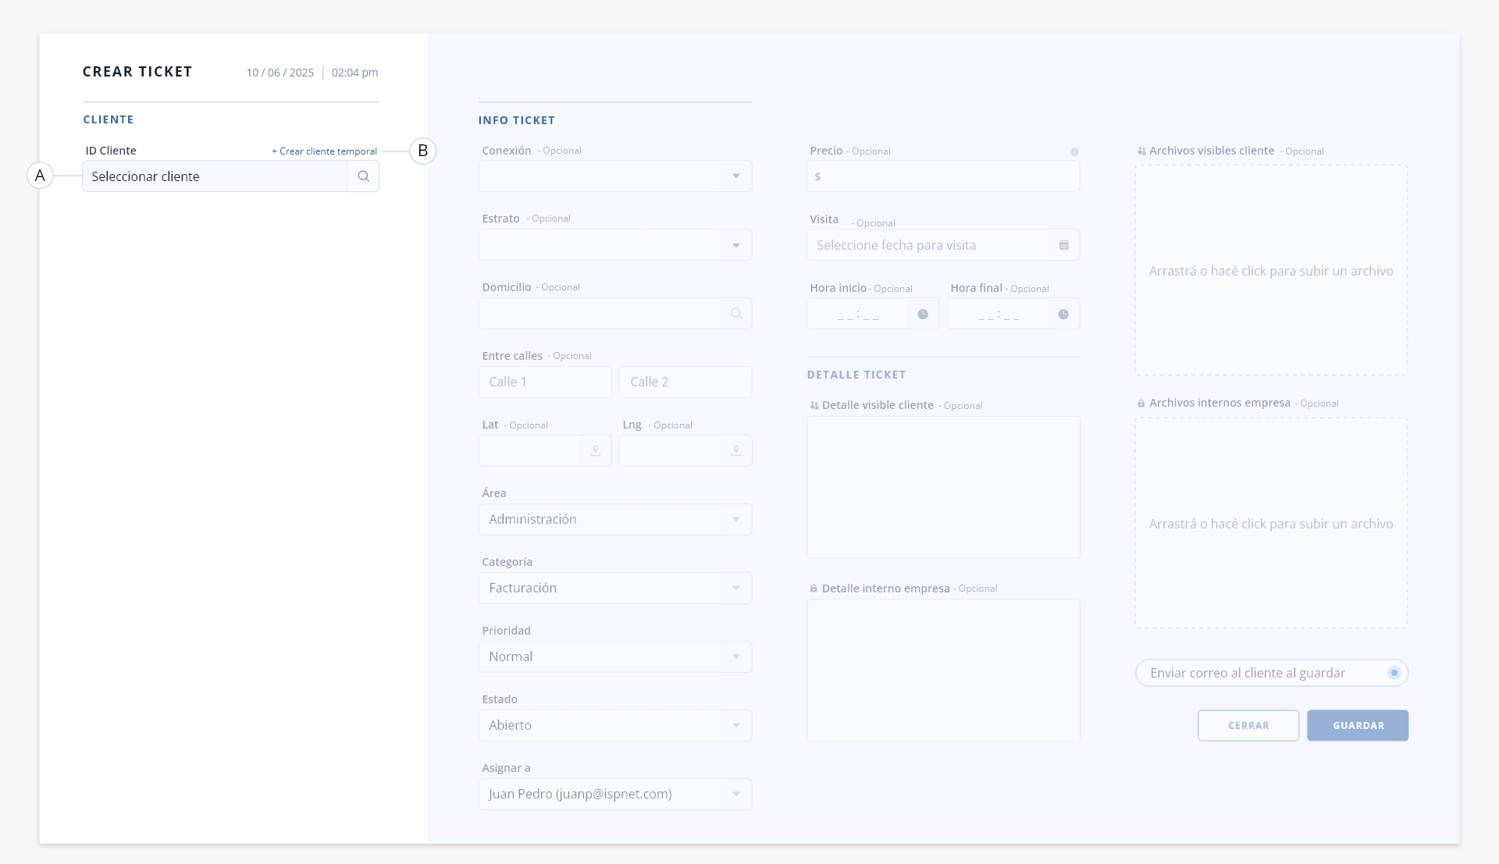Click the GUARDAR button
Screen dimensions: 1499x864
[x=1358, y=726]
